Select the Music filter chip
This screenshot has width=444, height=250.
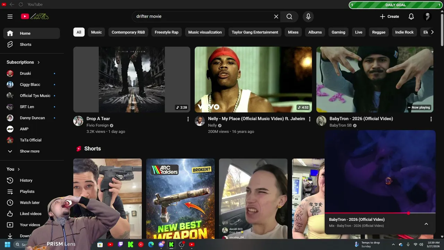tap(96, 32)
